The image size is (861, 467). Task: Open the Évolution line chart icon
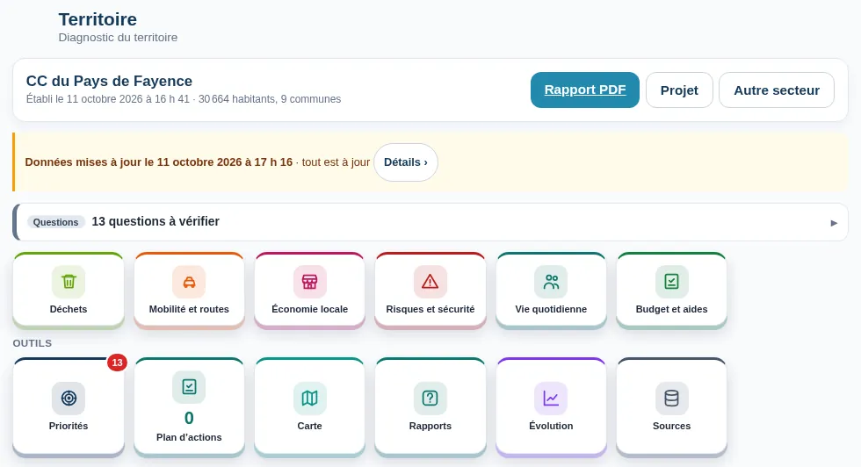coord(551,398)
